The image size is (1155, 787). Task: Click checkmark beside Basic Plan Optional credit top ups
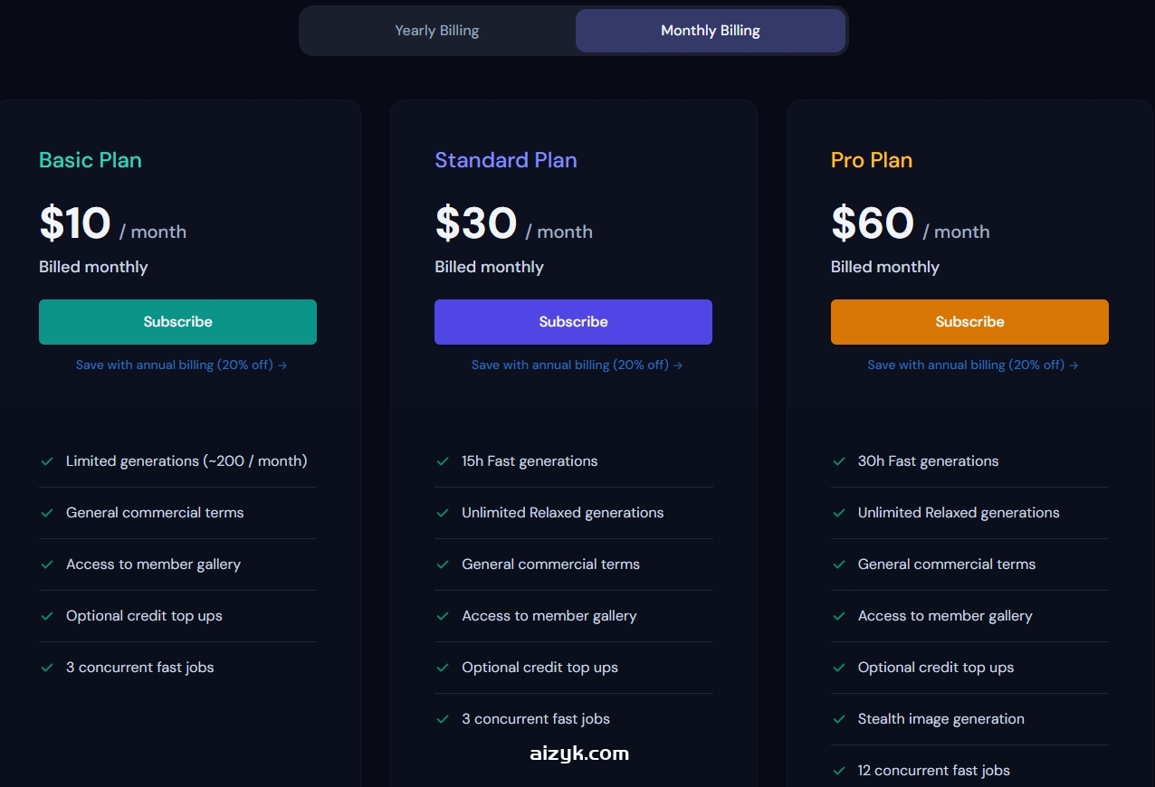[47, 616]
